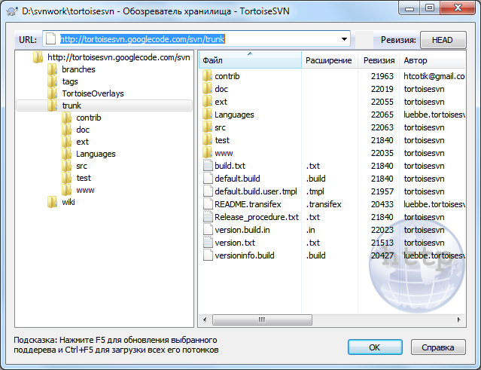Select doc under trunk in tree

[83, 130]
